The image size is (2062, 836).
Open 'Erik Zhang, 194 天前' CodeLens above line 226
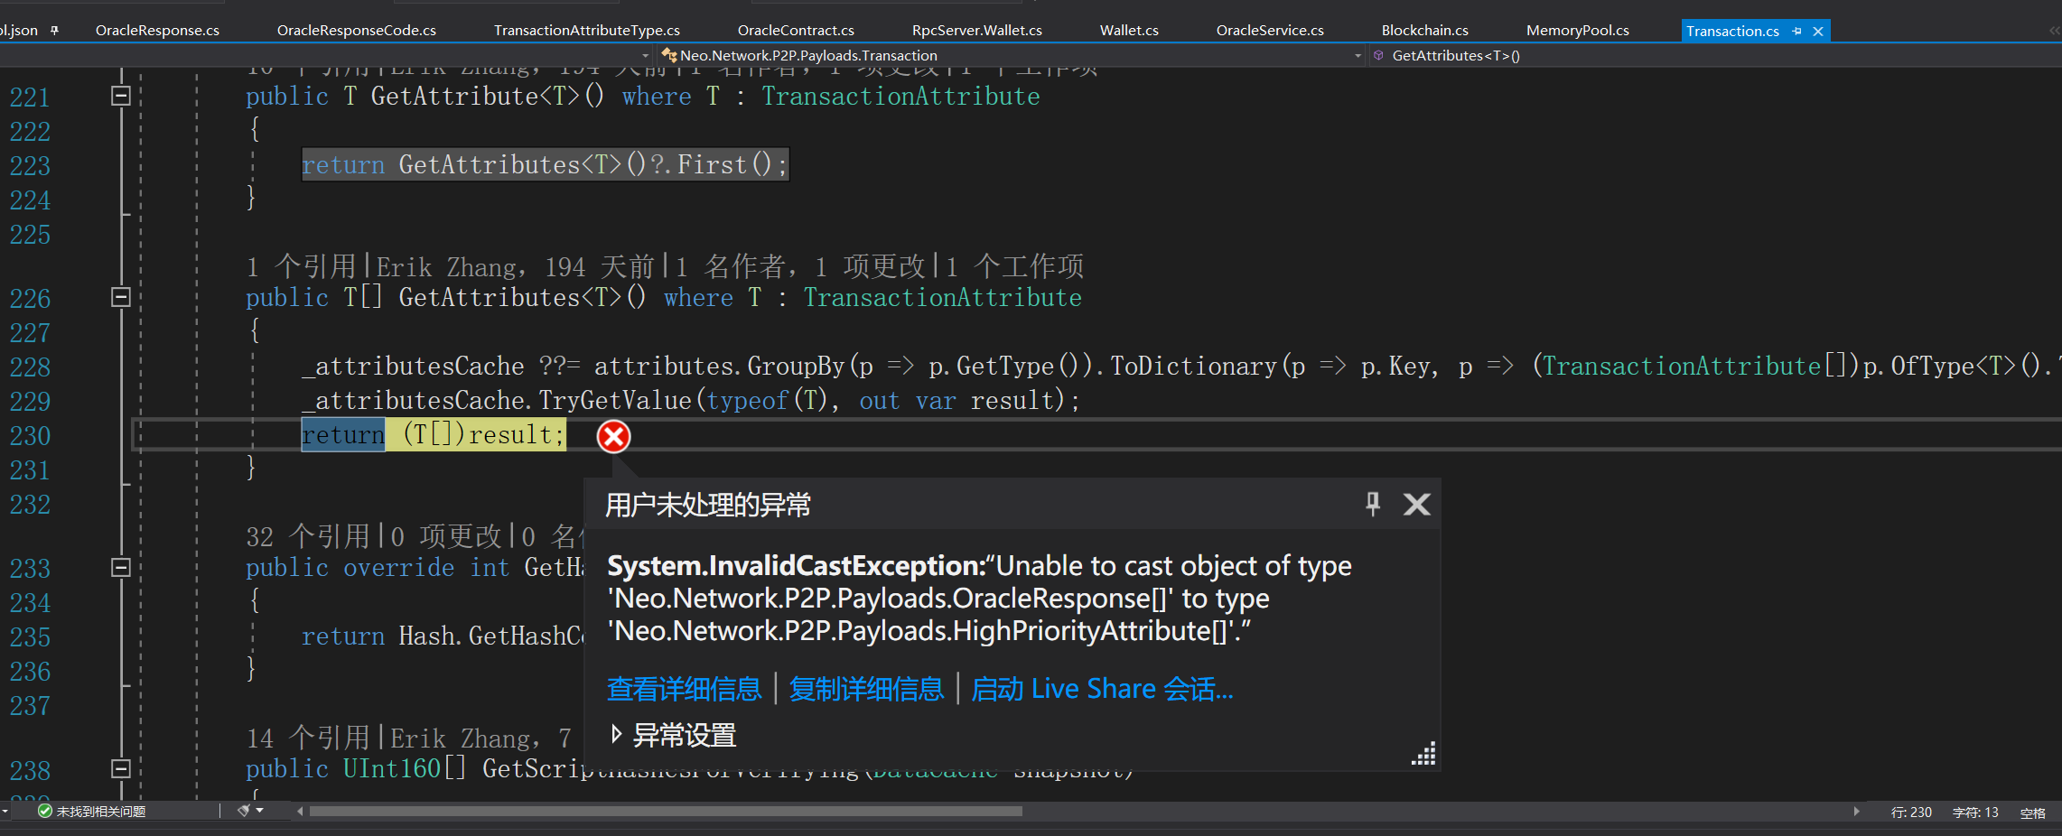pos(515,266)
